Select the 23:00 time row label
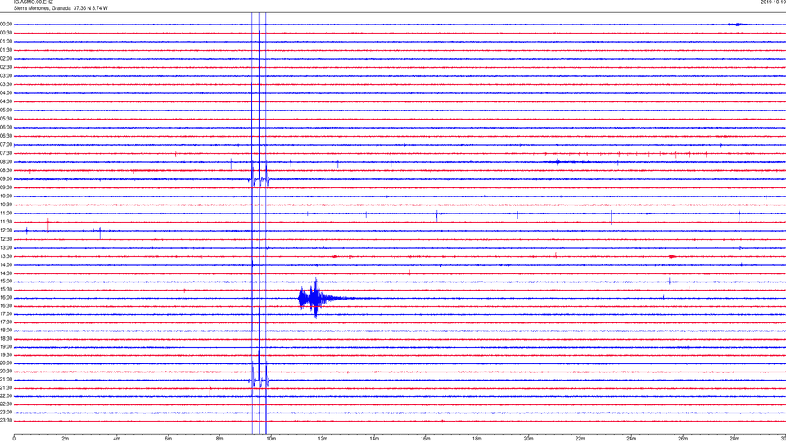The image size is (786, 442). pyautogui.click(x=6, y=413)
